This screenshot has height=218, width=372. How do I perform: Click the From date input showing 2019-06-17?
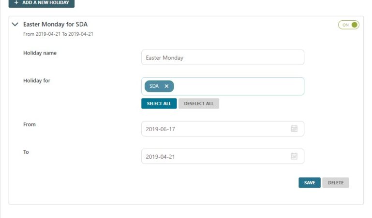215,129
